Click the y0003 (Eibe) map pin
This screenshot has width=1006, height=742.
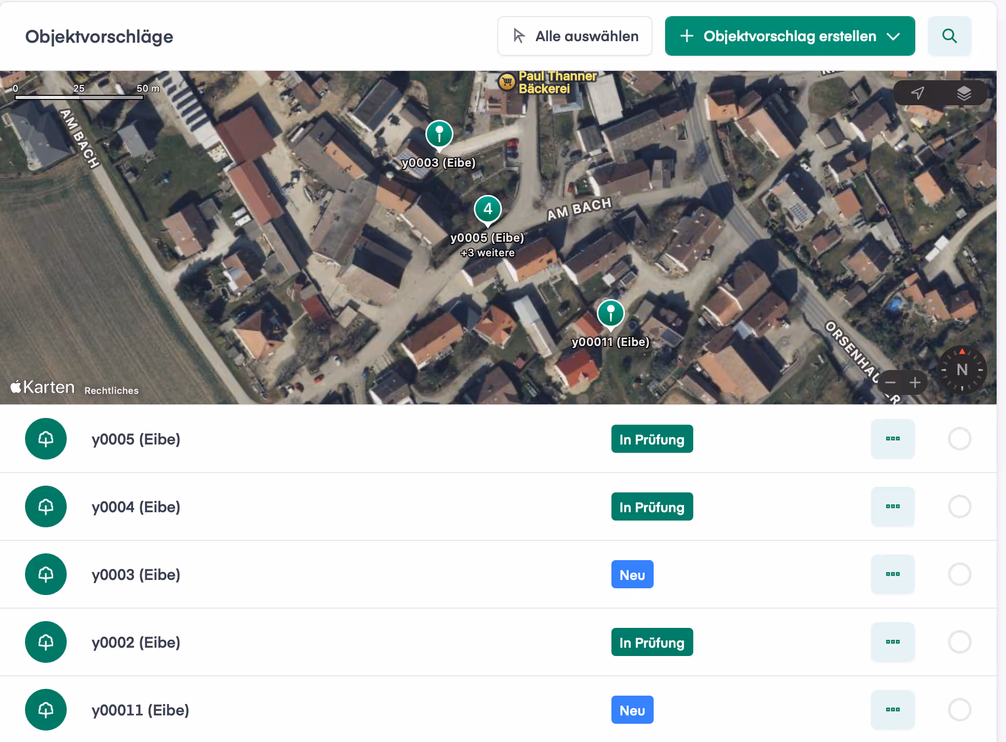pos(439,134)
